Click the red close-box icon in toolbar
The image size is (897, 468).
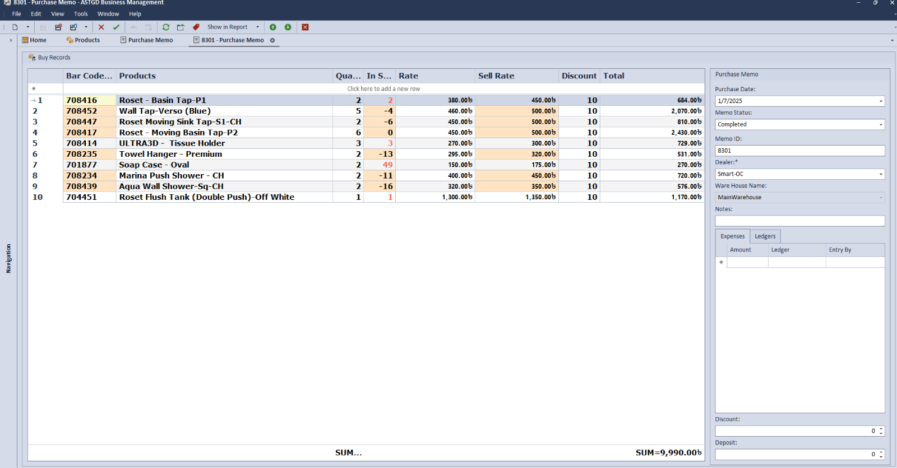(305, 27)
